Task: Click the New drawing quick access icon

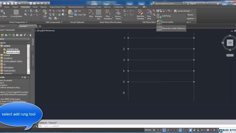Action: [5, 3]
